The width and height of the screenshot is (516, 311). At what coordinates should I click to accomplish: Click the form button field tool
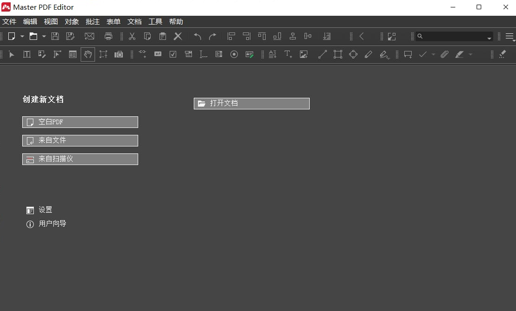[158, 54]
